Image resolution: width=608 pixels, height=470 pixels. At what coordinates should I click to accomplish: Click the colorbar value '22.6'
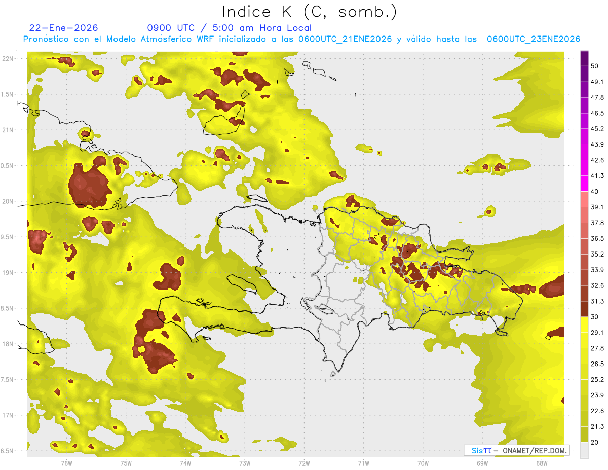(597, 411)
